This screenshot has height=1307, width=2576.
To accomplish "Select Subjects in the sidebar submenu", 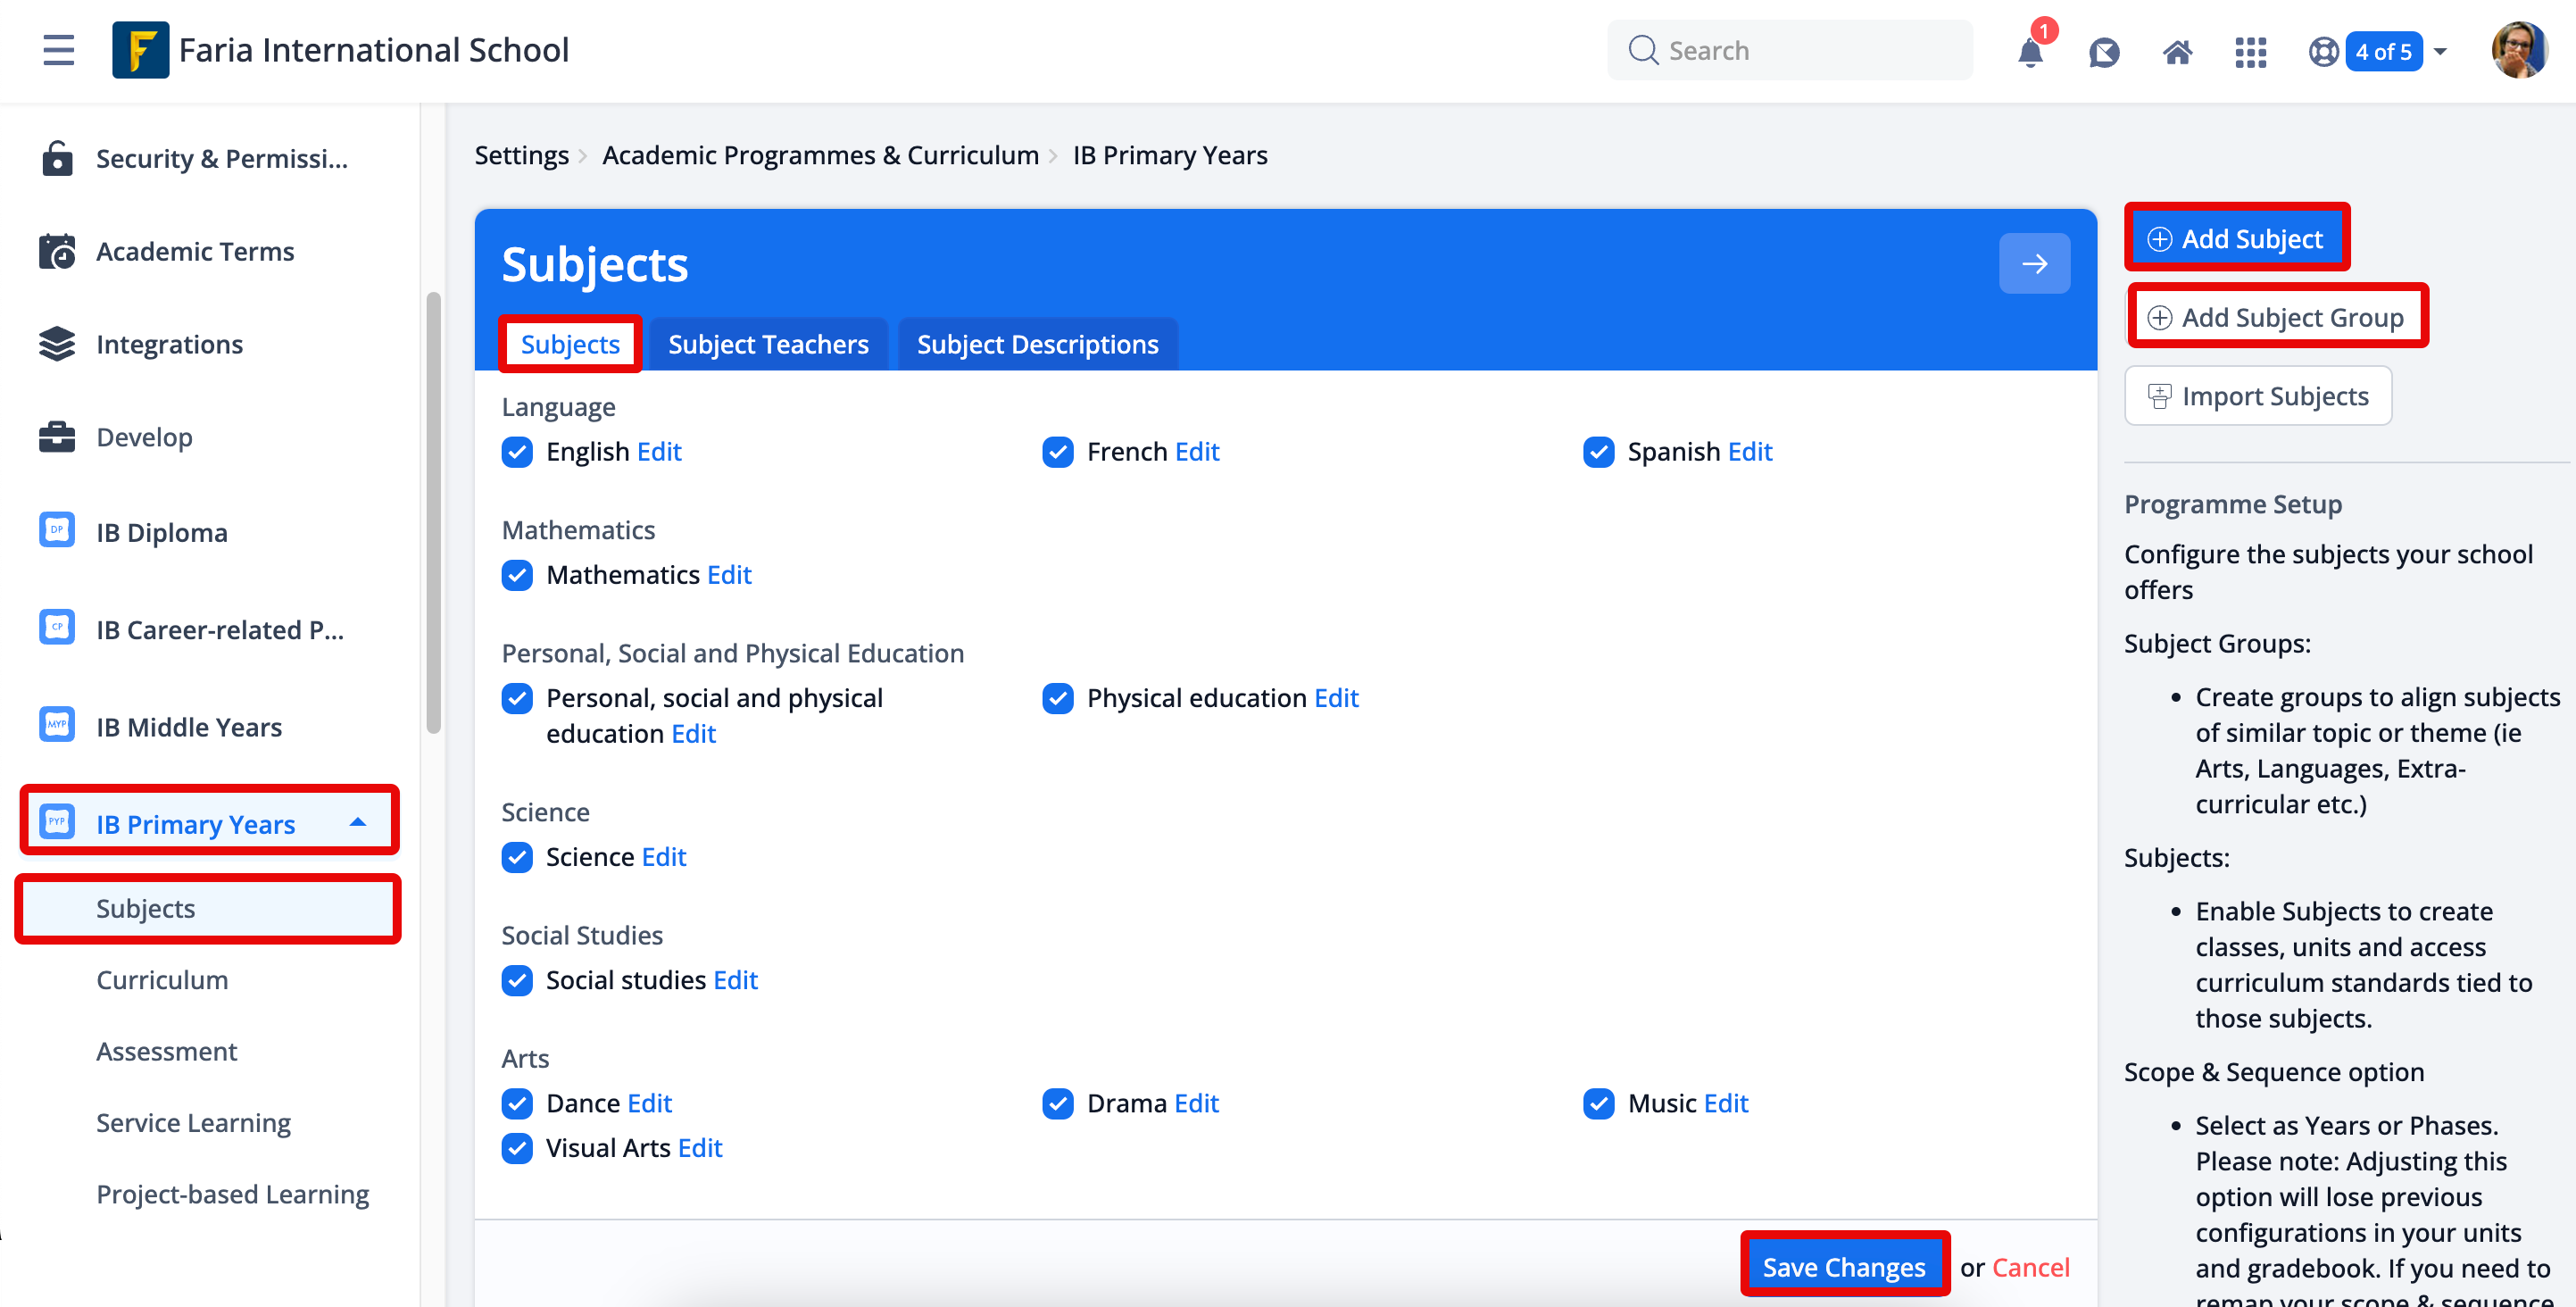I will [x=208, y=908].
